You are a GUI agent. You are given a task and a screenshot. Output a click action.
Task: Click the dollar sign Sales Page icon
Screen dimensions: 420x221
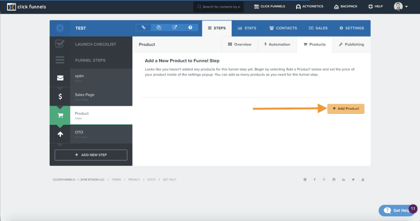[60, 97]
